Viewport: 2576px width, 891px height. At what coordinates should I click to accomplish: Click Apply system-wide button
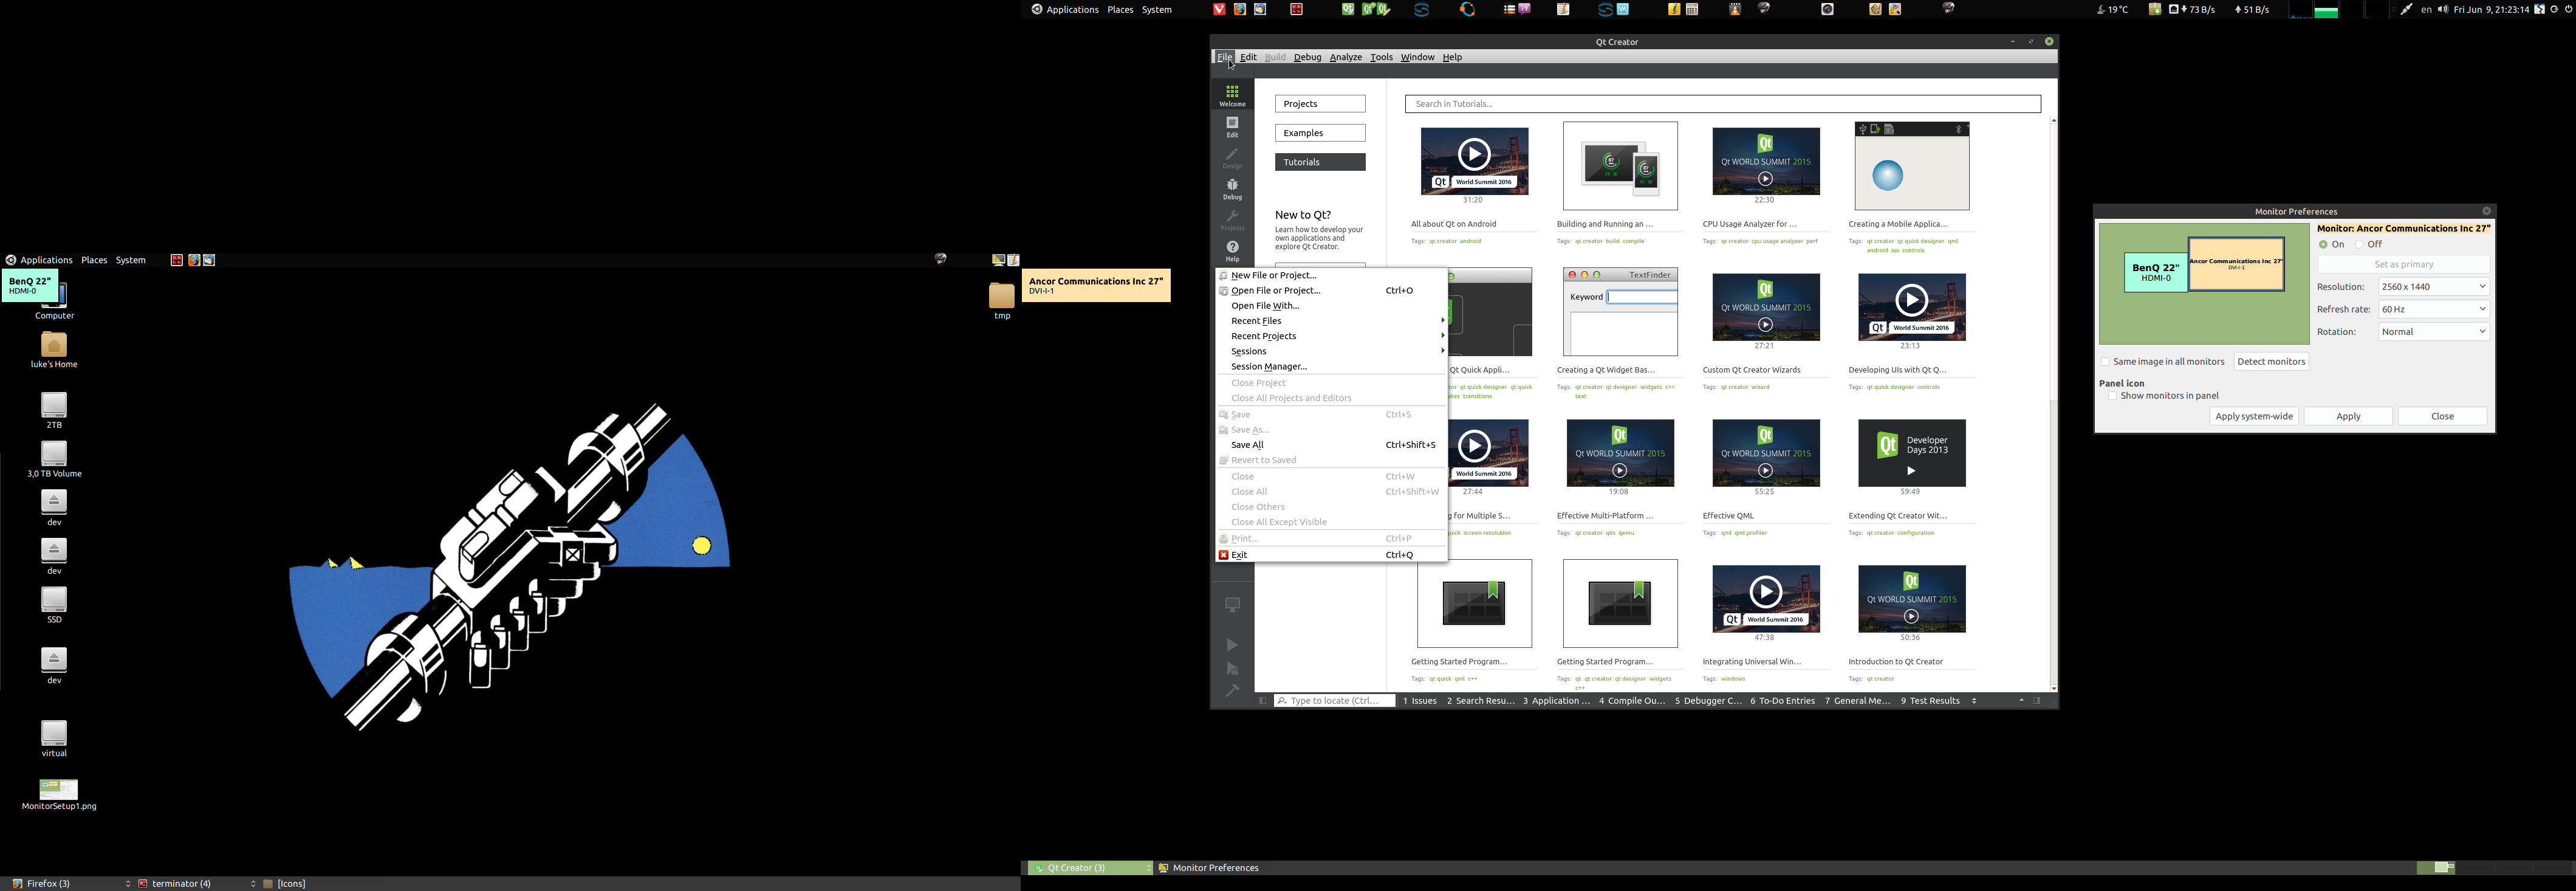point(2253,416)
